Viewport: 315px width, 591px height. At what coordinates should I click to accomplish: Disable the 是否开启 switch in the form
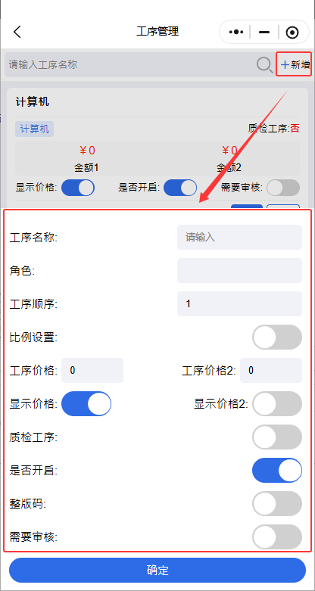277,470
